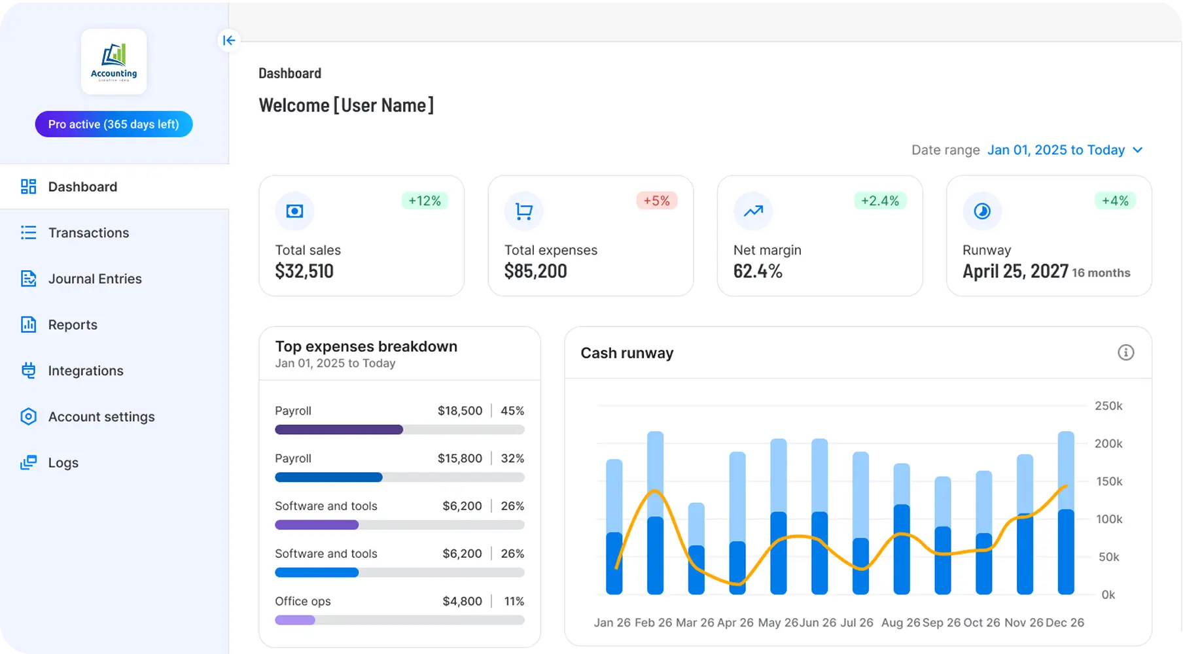Click the shopping cart icon on Total expenses card

523,211
